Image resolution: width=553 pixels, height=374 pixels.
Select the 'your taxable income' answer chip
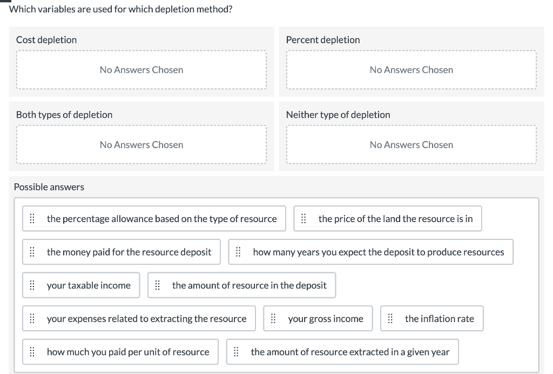tap(81, 285)
